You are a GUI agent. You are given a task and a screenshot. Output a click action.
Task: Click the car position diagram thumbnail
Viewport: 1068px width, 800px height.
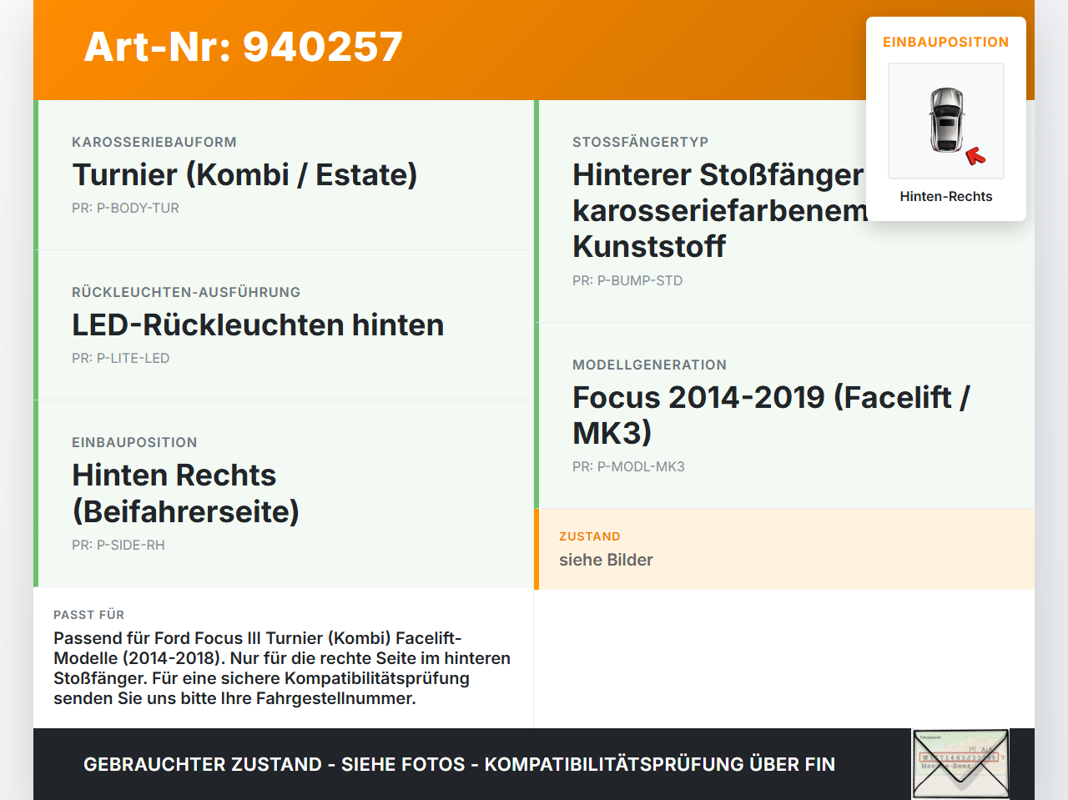pos(946,121)
